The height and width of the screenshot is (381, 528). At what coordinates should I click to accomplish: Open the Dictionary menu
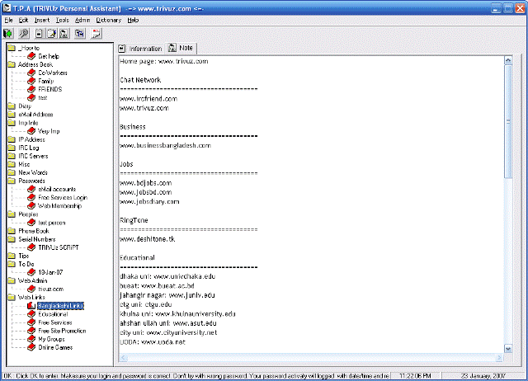click(108, 20)
